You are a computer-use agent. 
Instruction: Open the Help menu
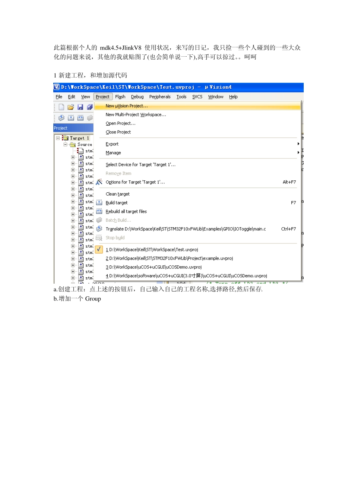[233, 97]
